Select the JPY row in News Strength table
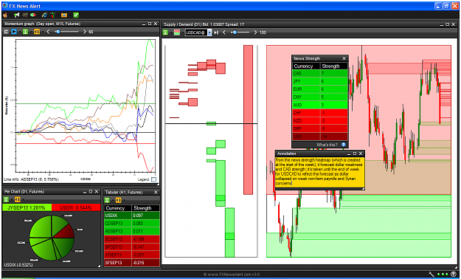The image size is (461, 279). pos(320,81)
